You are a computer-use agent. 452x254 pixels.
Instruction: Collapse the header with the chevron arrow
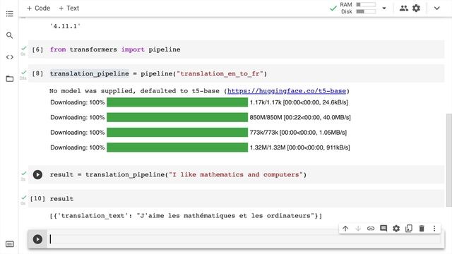point(436,8)
